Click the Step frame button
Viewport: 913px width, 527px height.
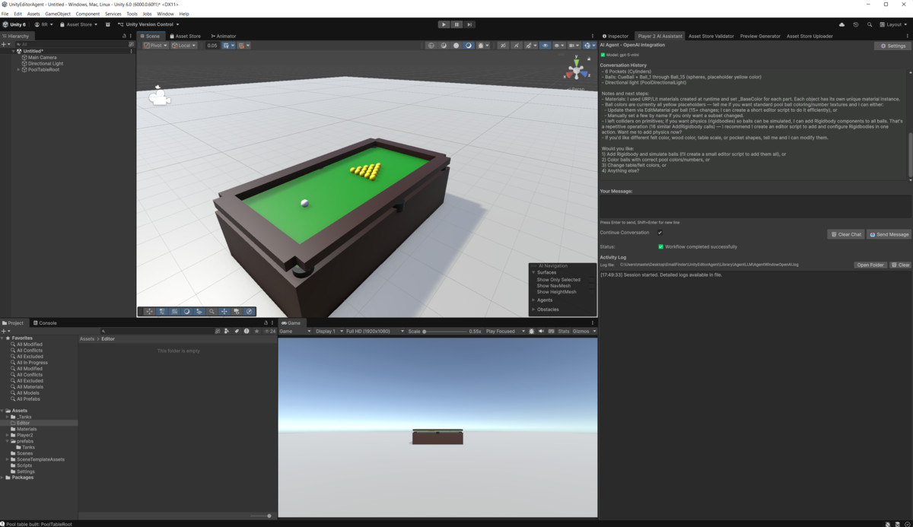[469, 24]
